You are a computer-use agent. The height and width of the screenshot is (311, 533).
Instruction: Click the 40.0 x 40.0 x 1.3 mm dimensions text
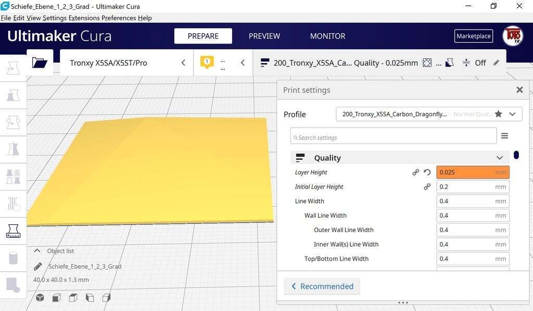[61, 280]
